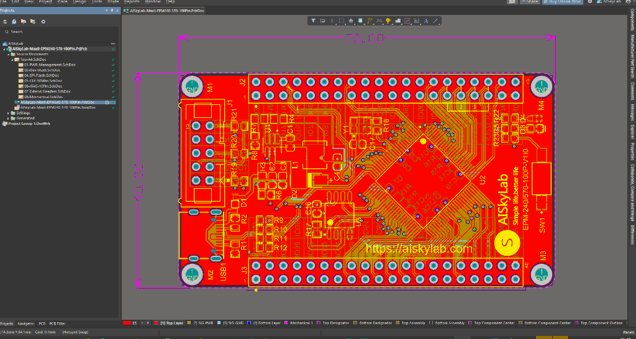Select the place polygon pour tool
The width and height of the screenshot is (636, 339).
tap(398, 20)
